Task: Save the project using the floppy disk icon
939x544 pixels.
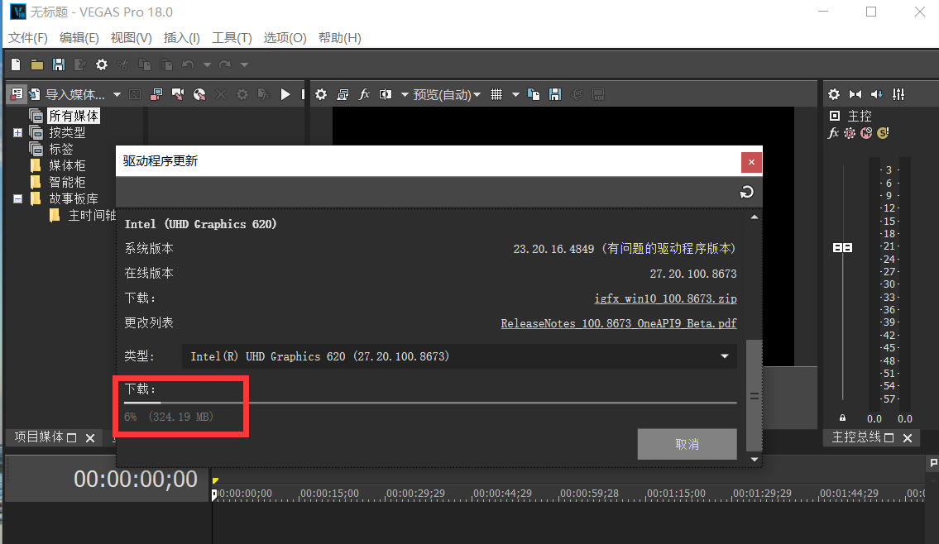Action: coord(59,64)
